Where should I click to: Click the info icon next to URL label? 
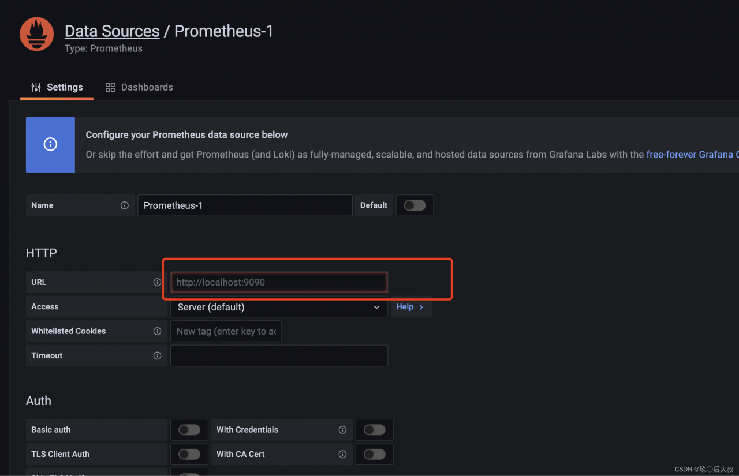(x=157, y=282)
